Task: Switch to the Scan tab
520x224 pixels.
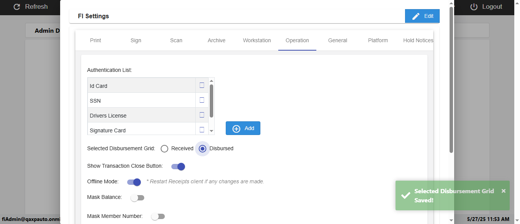Action: tap(176, 40)
